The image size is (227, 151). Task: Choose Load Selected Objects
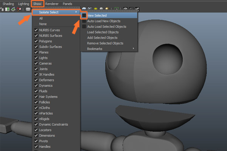[103, 32]
